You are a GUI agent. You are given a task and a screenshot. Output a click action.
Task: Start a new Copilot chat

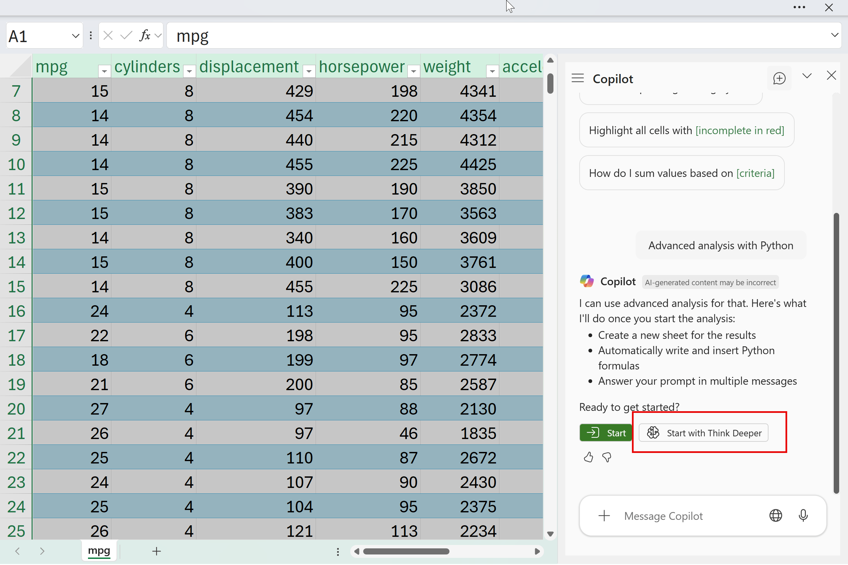[x=779, y=78]
